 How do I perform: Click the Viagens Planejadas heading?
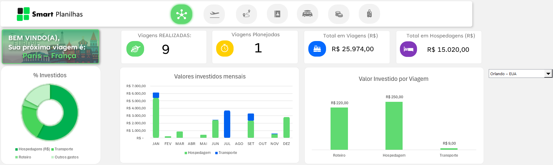coord(255,35)
